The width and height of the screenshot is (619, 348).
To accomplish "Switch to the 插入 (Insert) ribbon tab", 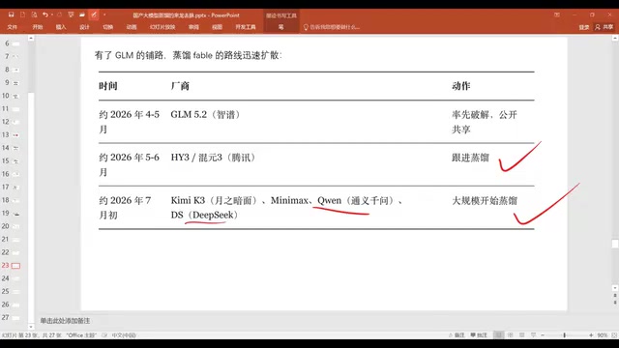I will pyautogui.click(x=61, y=27).
